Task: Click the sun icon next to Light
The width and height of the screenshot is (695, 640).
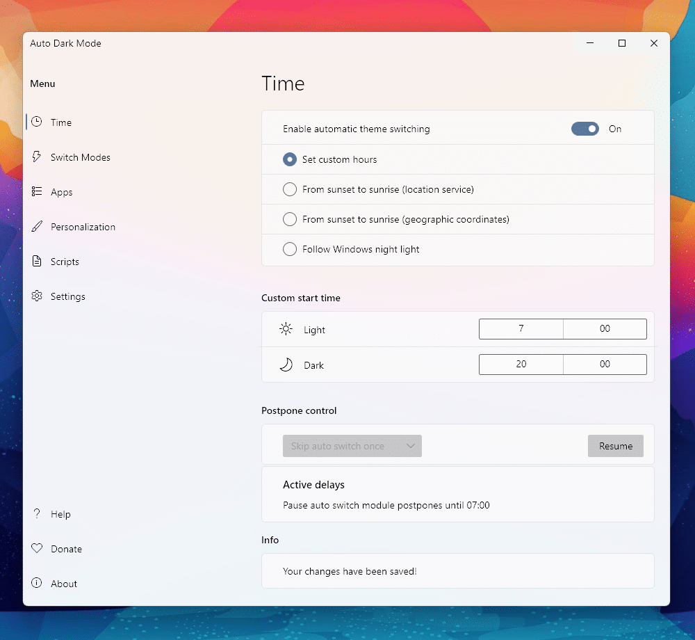Action: coord(285,329)
